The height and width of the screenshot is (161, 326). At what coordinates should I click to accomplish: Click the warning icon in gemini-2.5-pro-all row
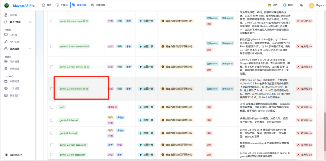click(x=163, y=133)
